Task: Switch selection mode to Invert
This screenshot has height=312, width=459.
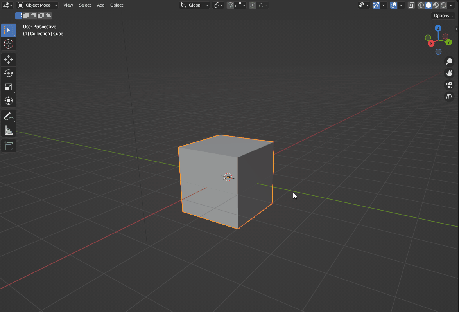Action: (x=41, y=16)
